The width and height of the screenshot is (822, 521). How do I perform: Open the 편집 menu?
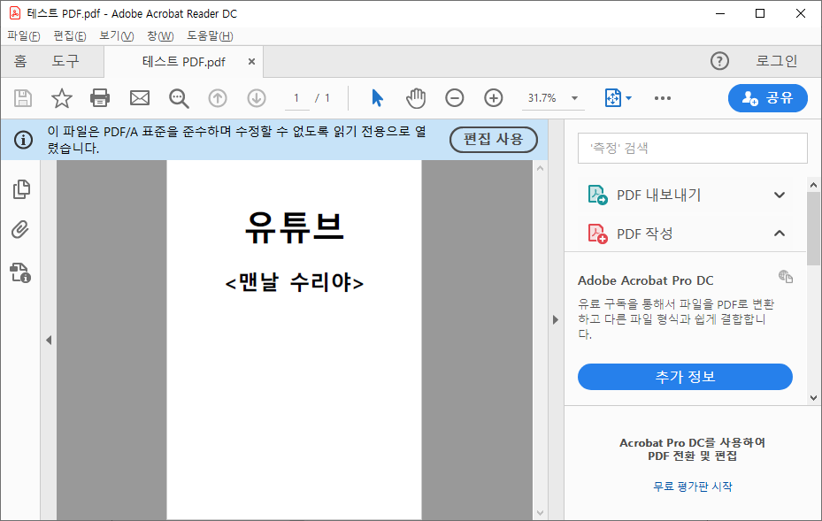coord(70,36)
